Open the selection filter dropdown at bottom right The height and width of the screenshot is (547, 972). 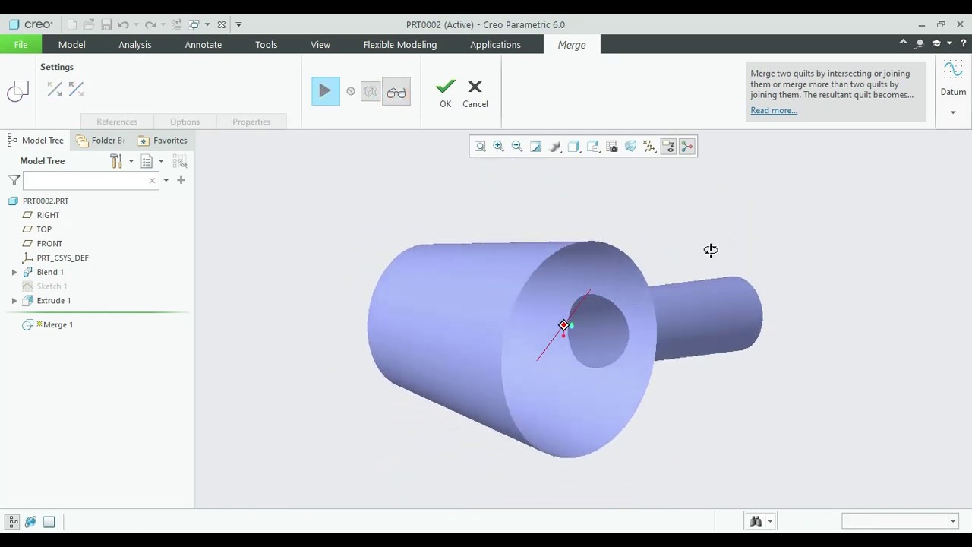tap(953, 521)
